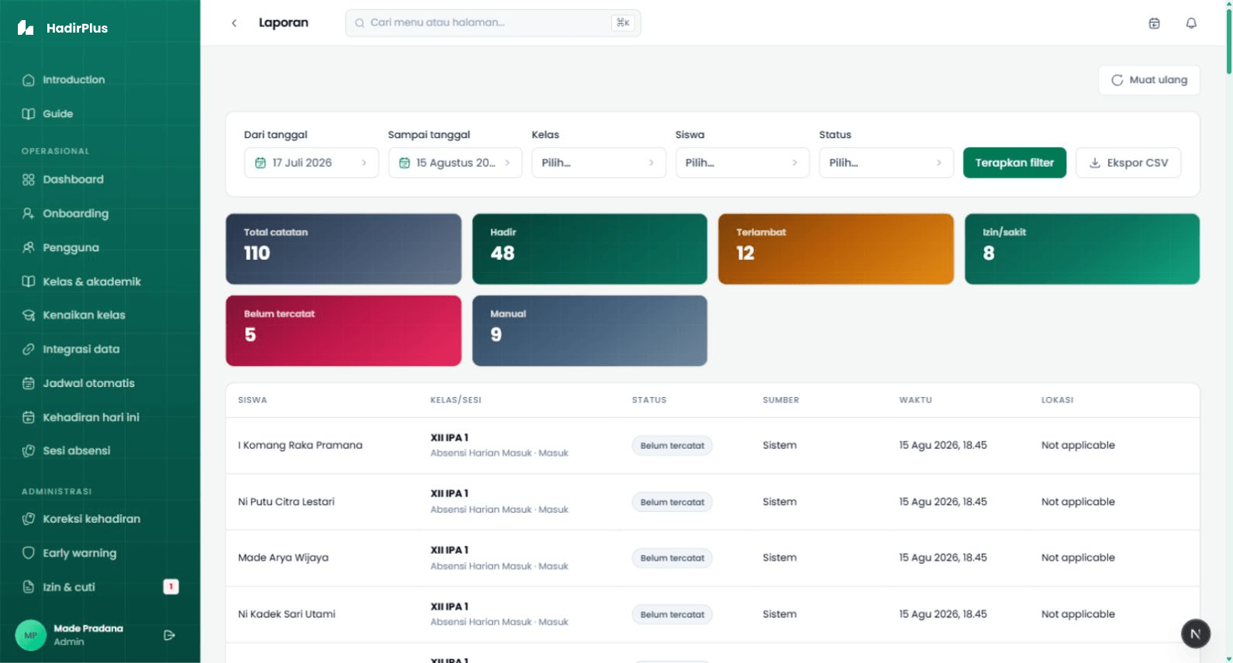Click the Terlambat 12 card
The width and height of the screenshot is (1233, 663).
coord(836,249)
